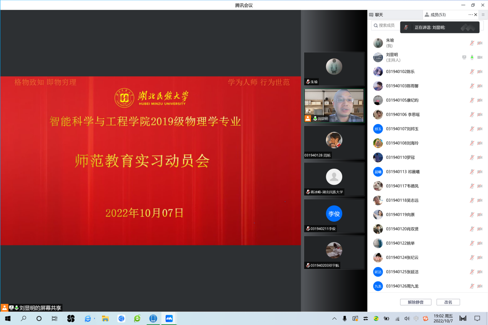Click the camera icon of host 刘显明
488x325 pixels.
click(480, 57)
